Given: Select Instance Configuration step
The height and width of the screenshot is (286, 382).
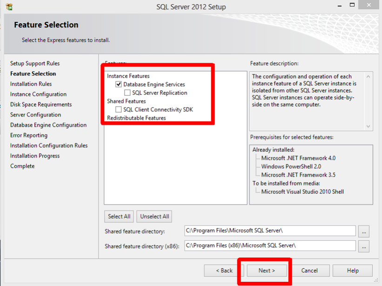Looking at the screenshot, I should pos(38,94).
